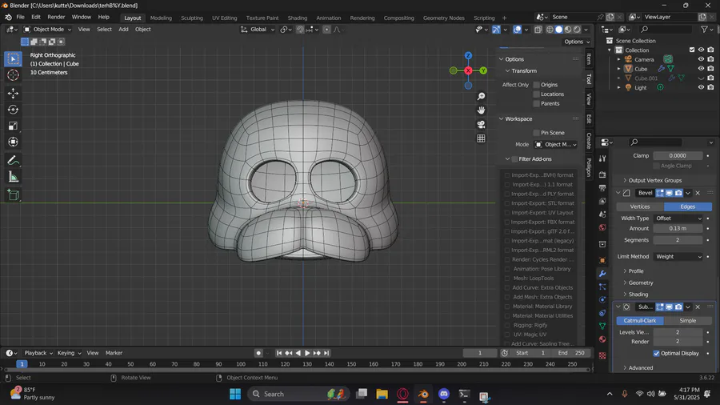Click the pan view hand icon

(481, 110)
